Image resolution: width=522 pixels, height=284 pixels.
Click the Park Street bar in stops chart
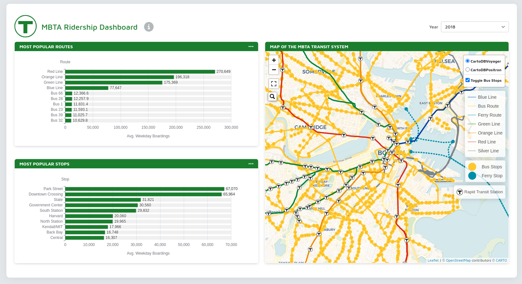tap(145, 189)
